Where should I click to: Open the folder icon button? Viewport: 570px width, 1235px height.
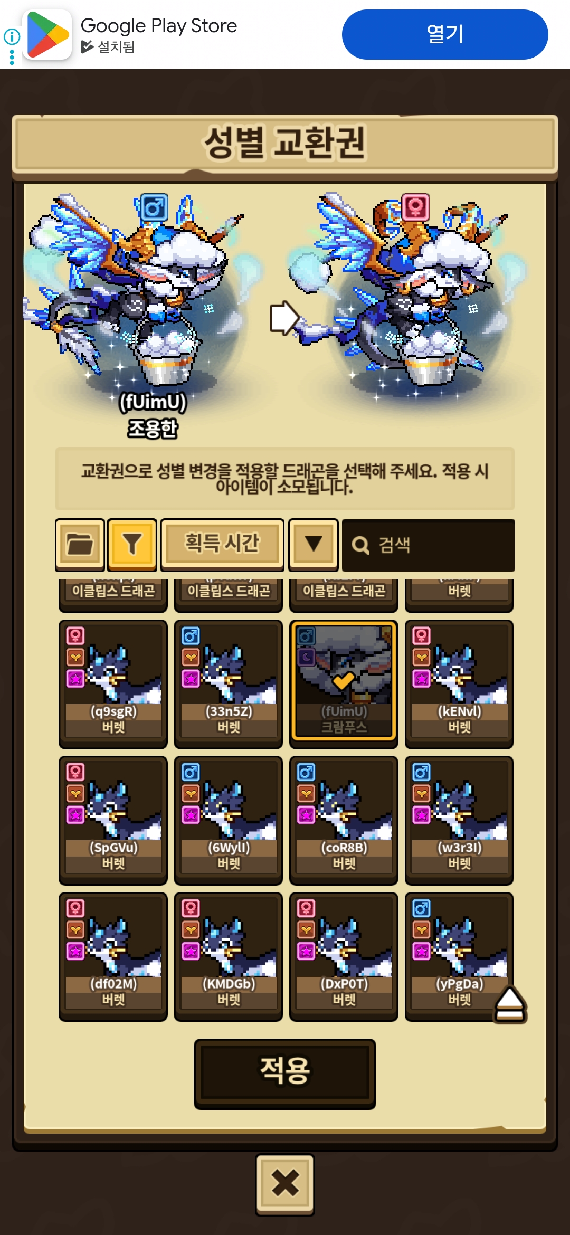pyautogui.click(x=80, y=544)
